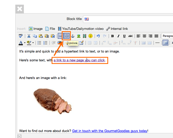Select the duck meat image
This screenshot has width=173, height=138.
pyautogui.click(x=52, y=101)
